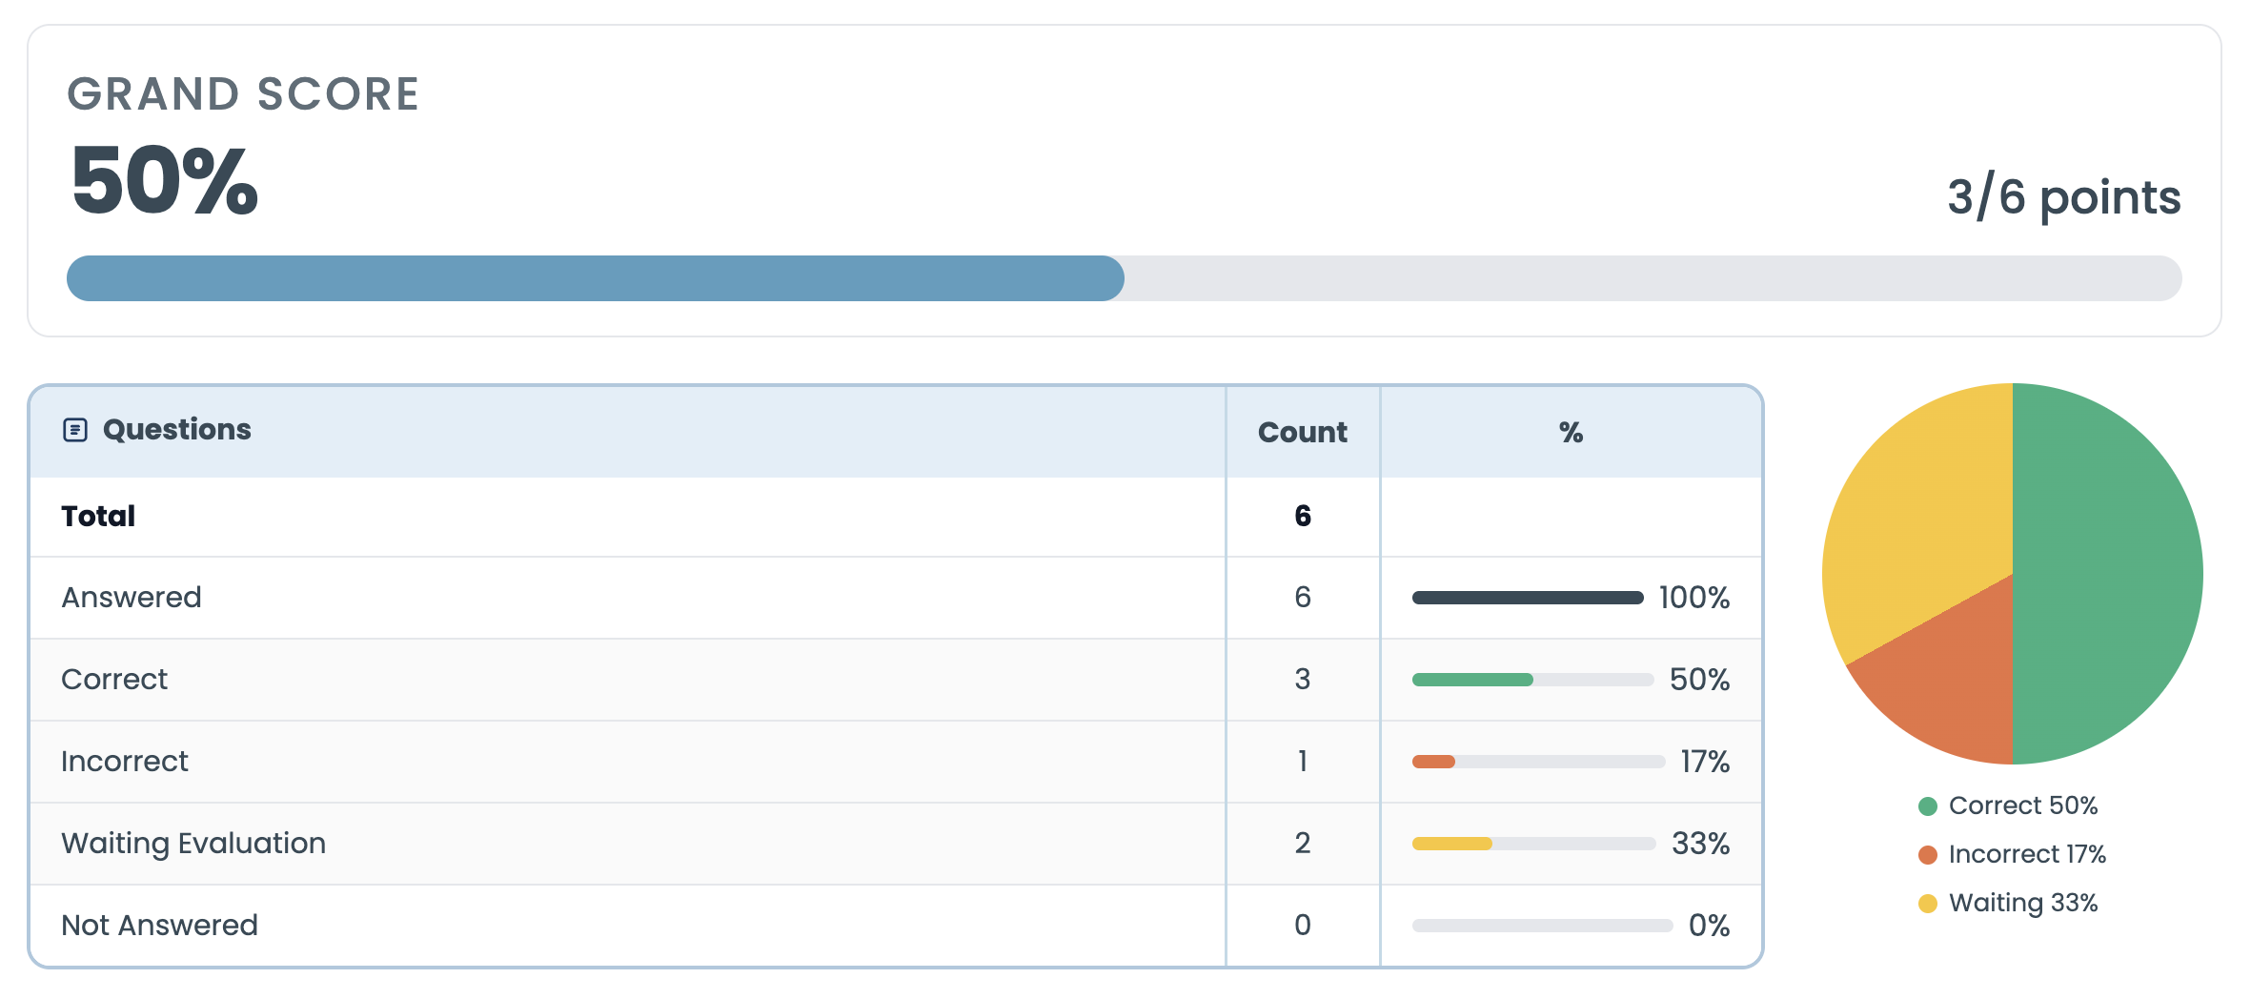Screen dimensions: 2251x999
Task: Click the Waiting Evaluation count value 2
Action: tap(1303, 844)
